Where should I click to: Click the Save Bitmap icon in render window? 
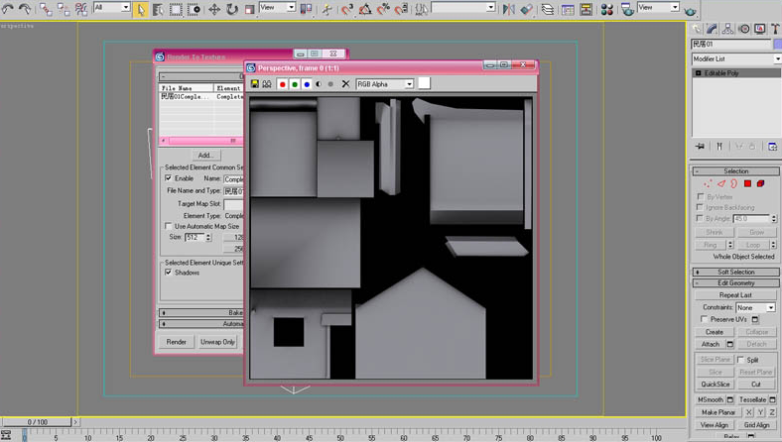coord(255,84)
